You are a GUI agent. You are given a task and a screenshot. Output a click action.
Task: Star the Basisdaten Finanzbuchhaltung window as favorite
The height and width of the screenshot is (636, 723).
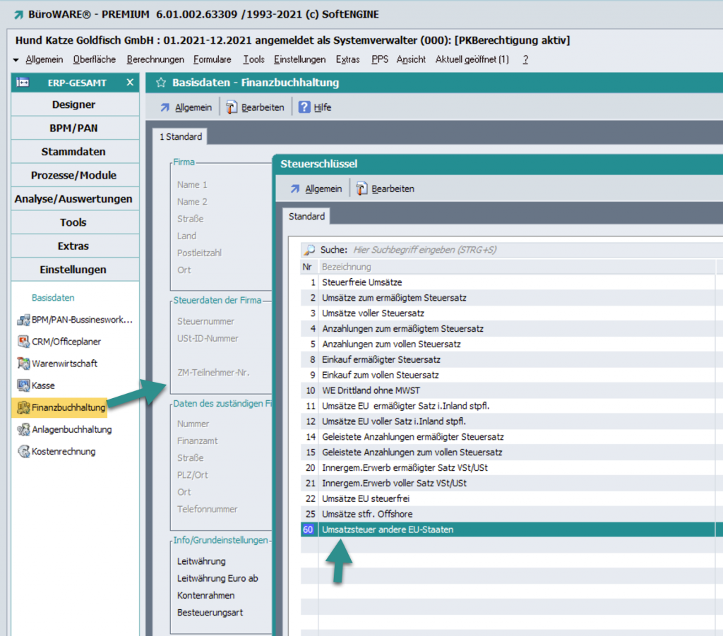pyautogui.click(x=160, y=83)
